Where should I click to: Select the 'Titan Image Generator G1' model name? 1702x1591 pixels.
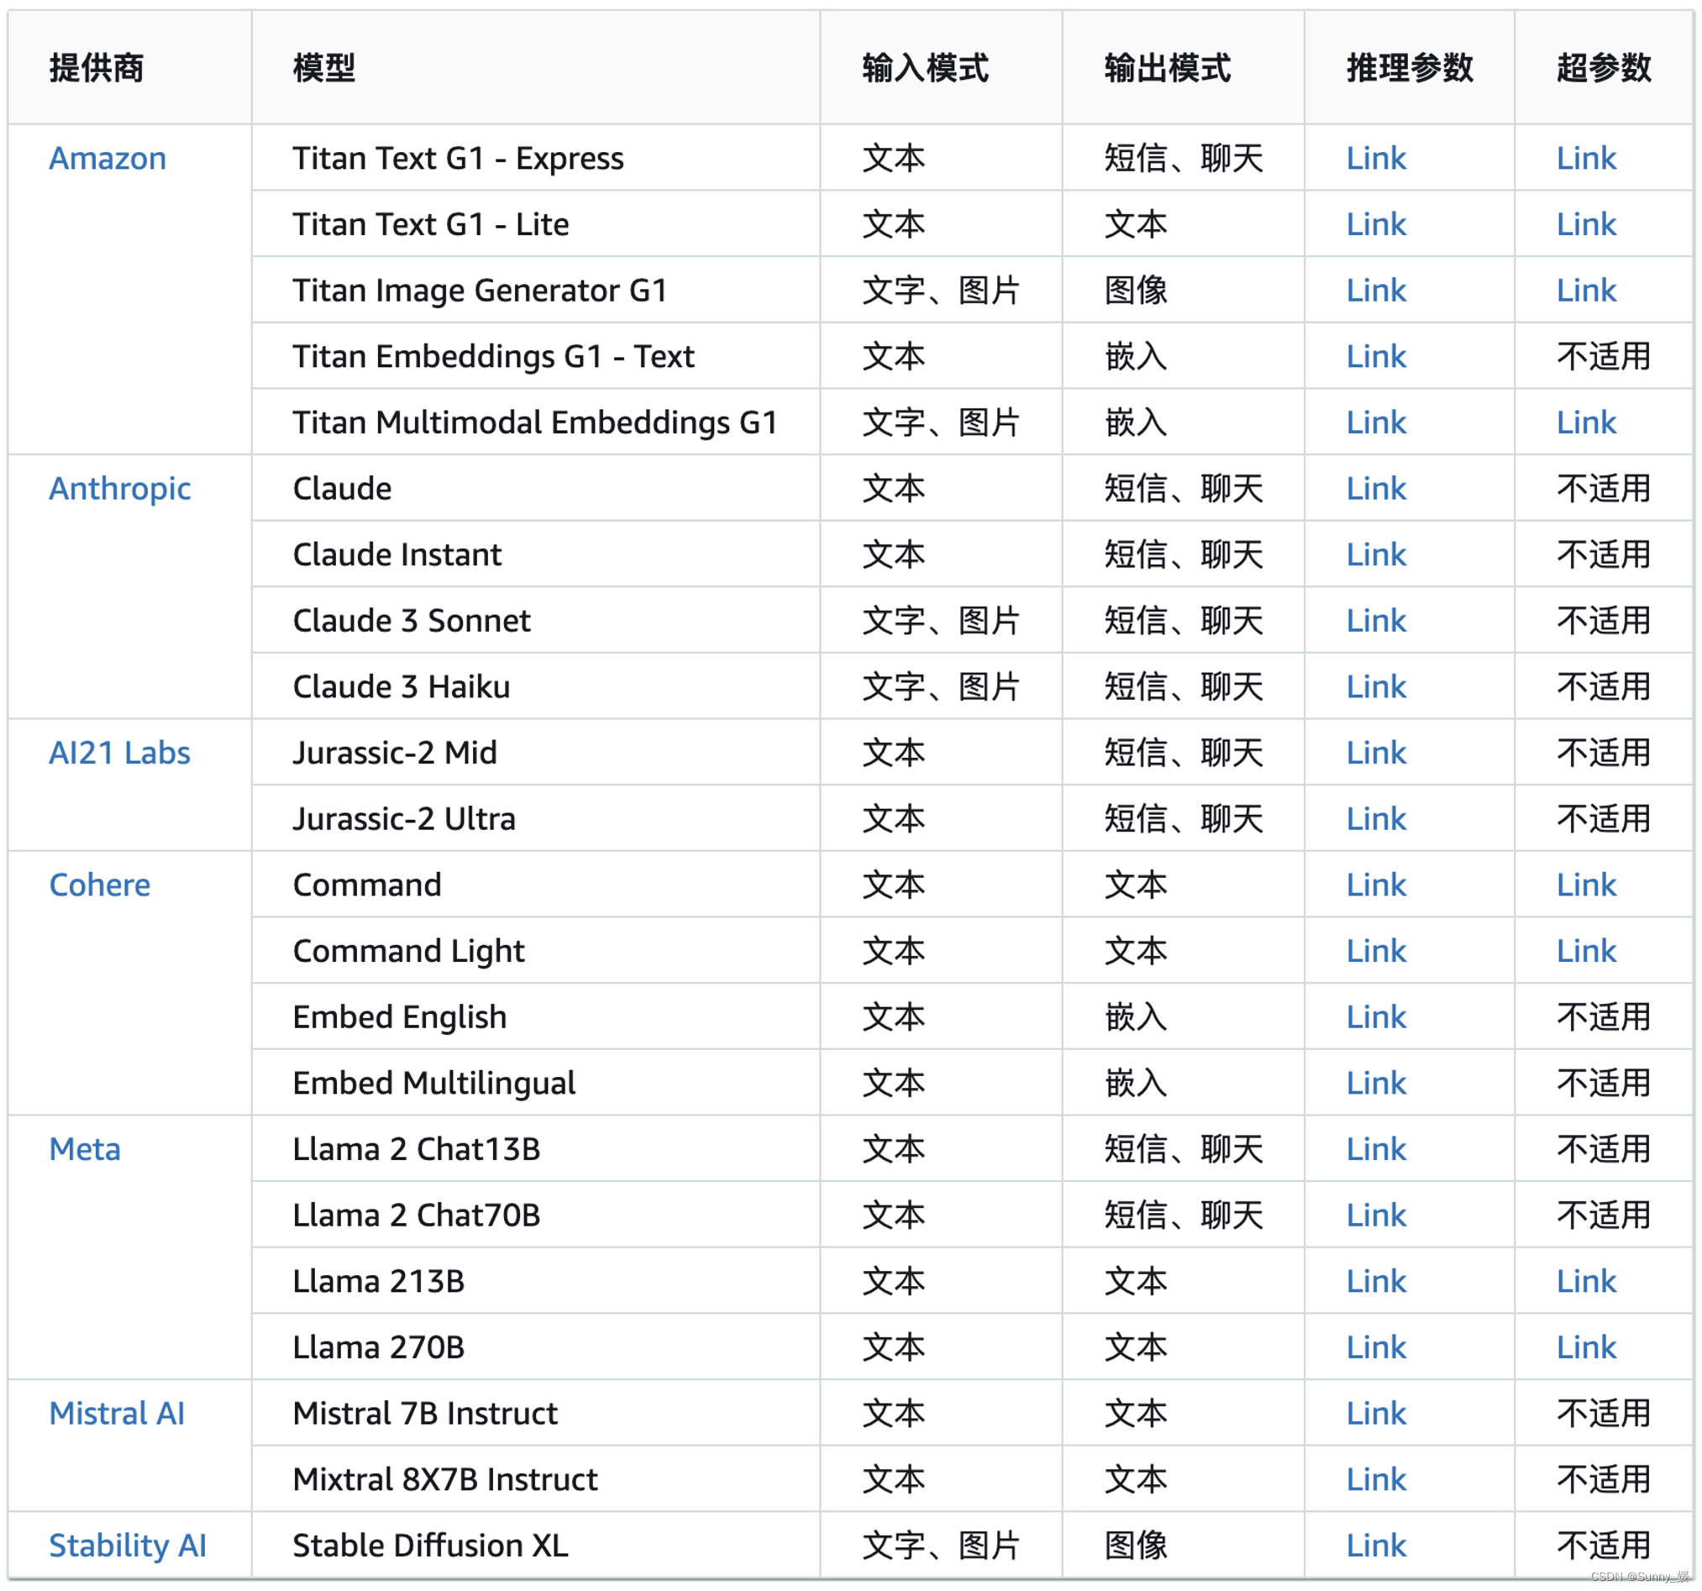[x=480, y=291]
